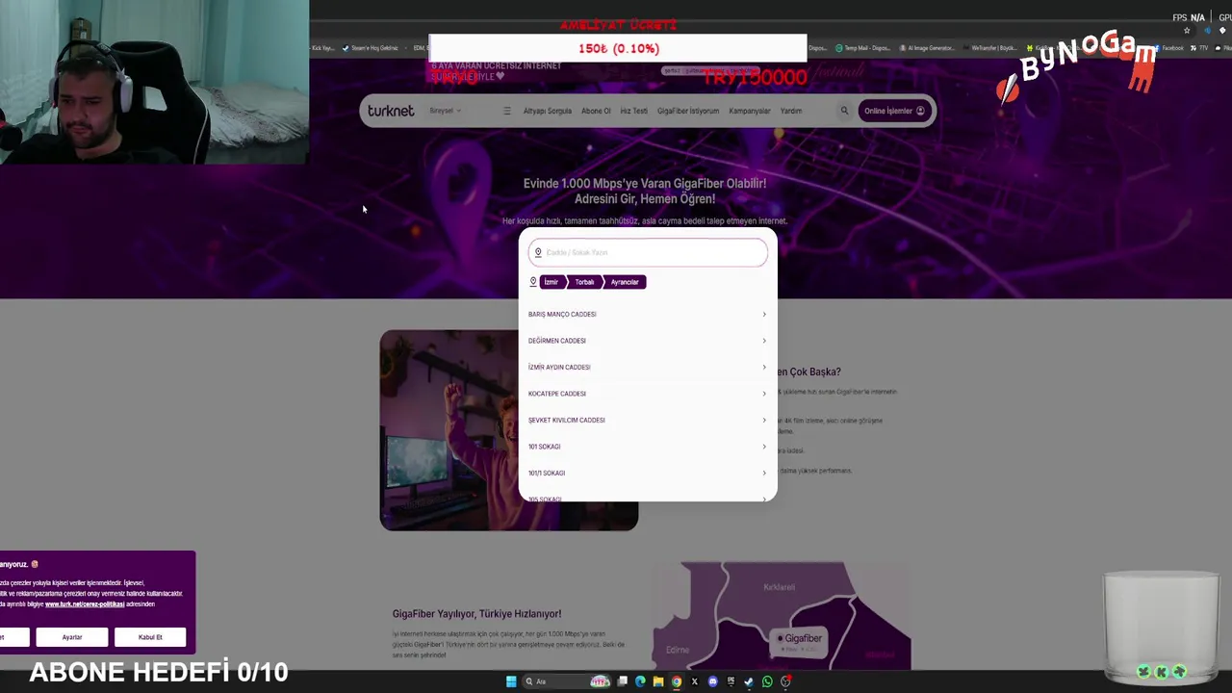Open the AI Image Generator bookmark

click(x=926, y=48)
